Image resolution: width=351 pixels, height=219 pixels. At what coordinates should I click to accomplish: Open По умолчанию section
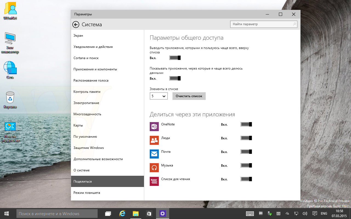click(107, 137)
